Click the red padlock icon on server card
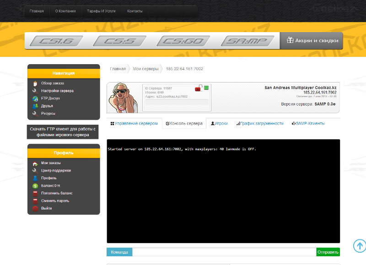Image resolution: width=366 pixels, height=265 pixels. click(x=198, y=88)
